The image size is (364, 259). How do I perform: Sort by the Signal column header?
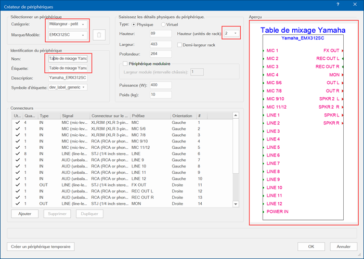75,115
